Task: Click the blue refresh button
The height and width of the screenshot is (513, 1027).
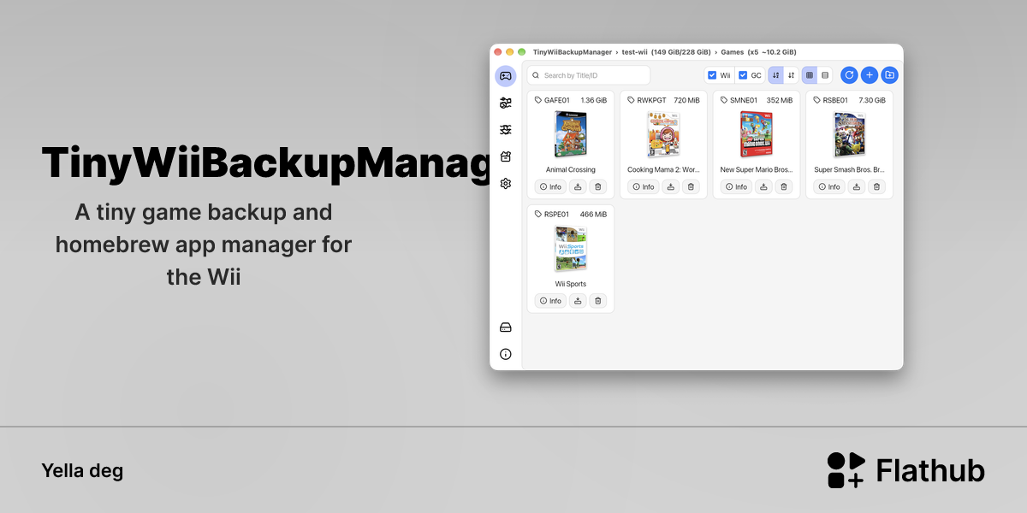Action: click(849, 75)
